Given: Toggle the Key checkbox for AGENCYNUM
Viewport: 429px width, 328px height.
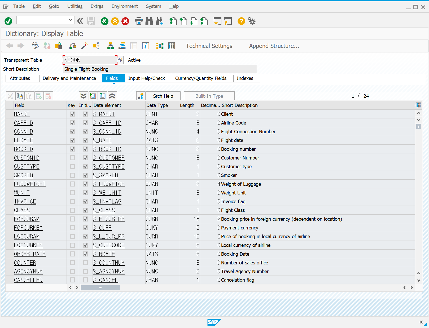Looking at the screenshot, I should point(72,272).
